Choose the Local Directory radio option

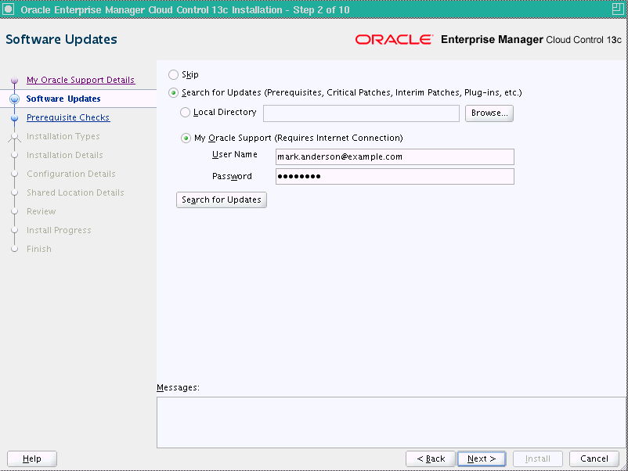185,113
